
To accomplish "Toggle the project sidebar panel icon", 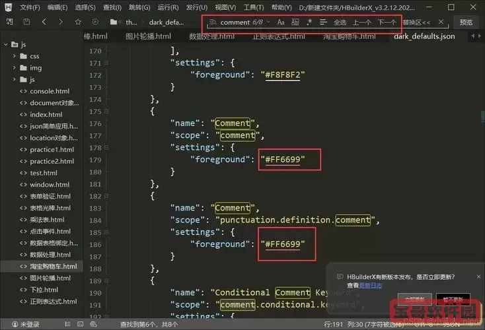I will click(10, 22).
